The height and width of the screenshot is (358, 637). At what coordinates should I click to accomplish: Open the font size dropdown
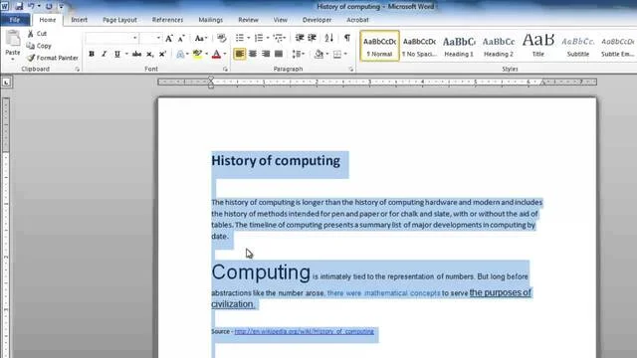pyautogui.click(x=158, y=38)
